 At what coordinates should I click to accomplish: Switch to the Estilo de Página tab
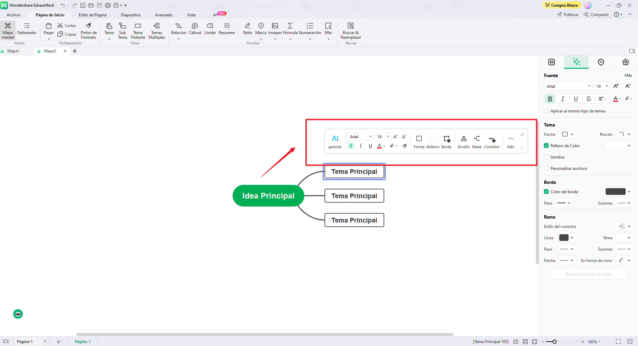pyautogui.click(x=93, y=15)
